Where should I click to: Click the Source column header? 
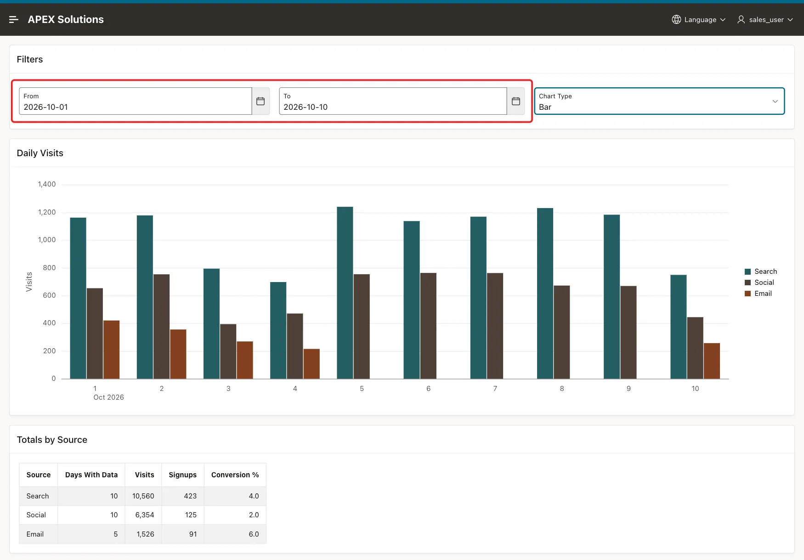coord(39,475)
